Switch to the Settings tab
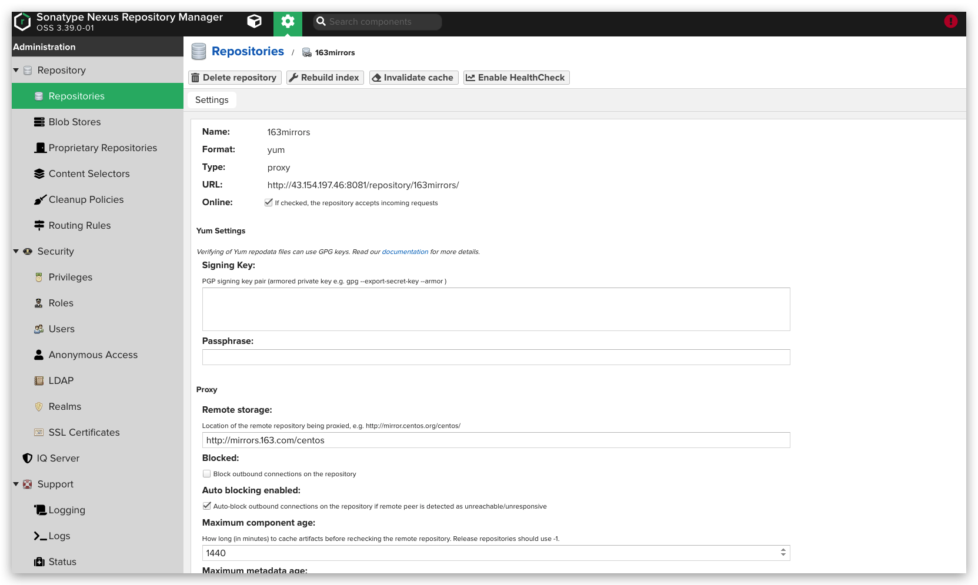 tap(212, 100)
